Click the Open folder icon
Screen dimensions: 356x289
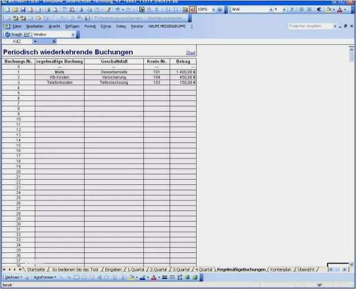click(x=15, y=9)
